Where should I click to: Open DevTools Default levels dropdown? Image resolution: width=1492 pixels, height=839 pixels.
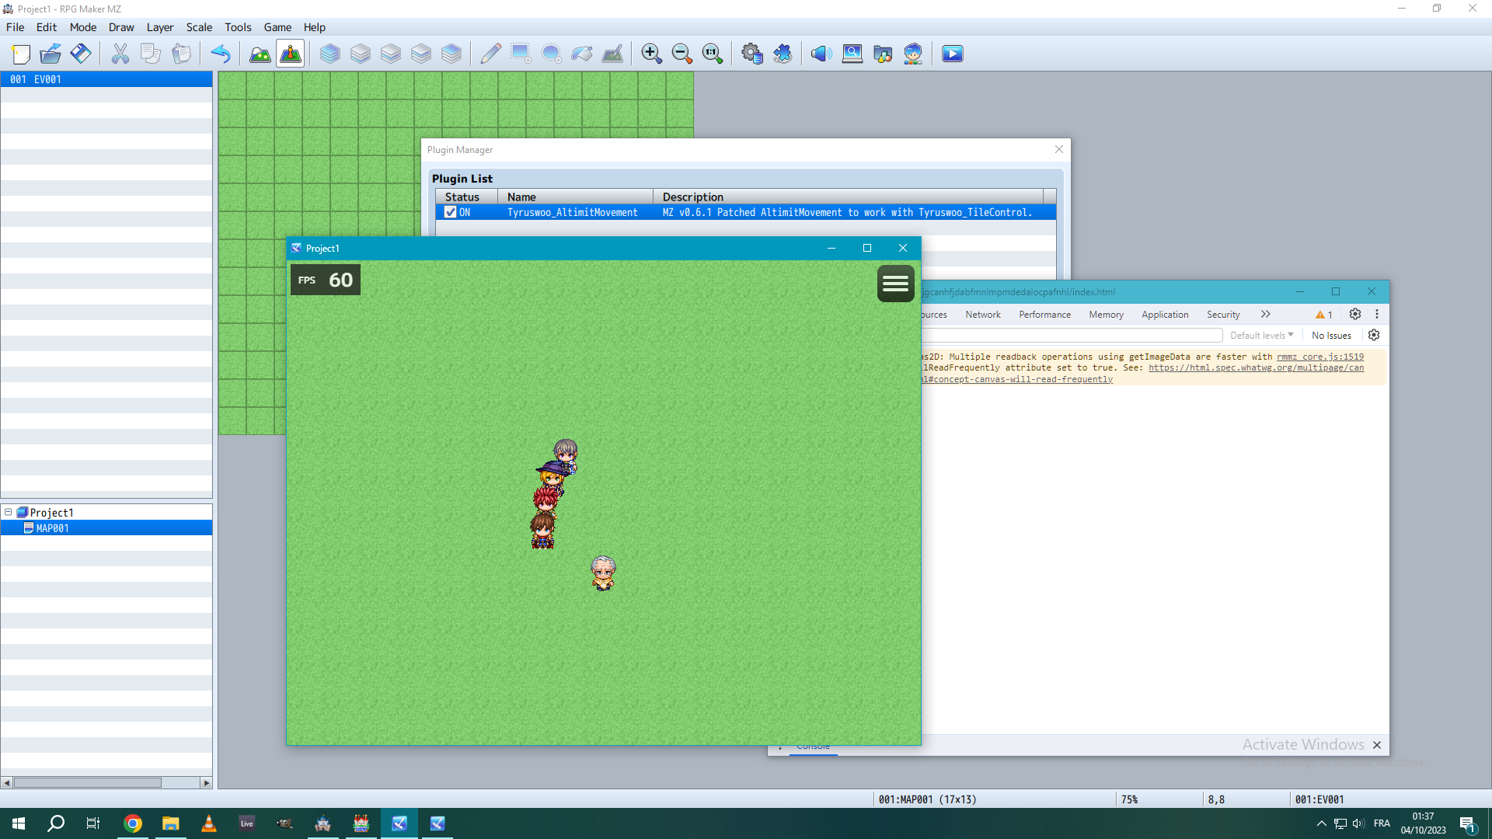coord(1262,336)
